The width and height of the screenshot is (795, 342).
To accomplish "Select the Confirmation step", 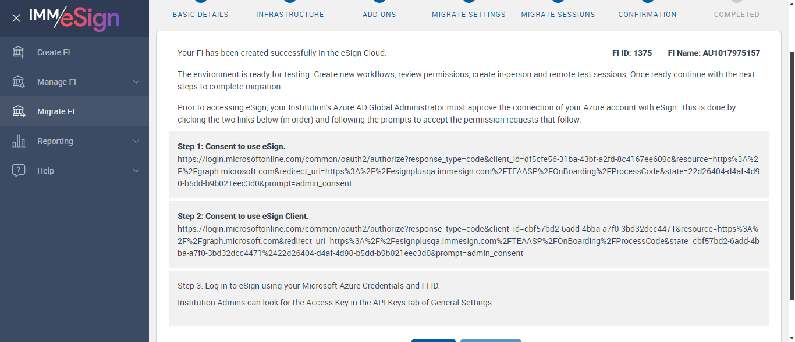I will (647, 15).
